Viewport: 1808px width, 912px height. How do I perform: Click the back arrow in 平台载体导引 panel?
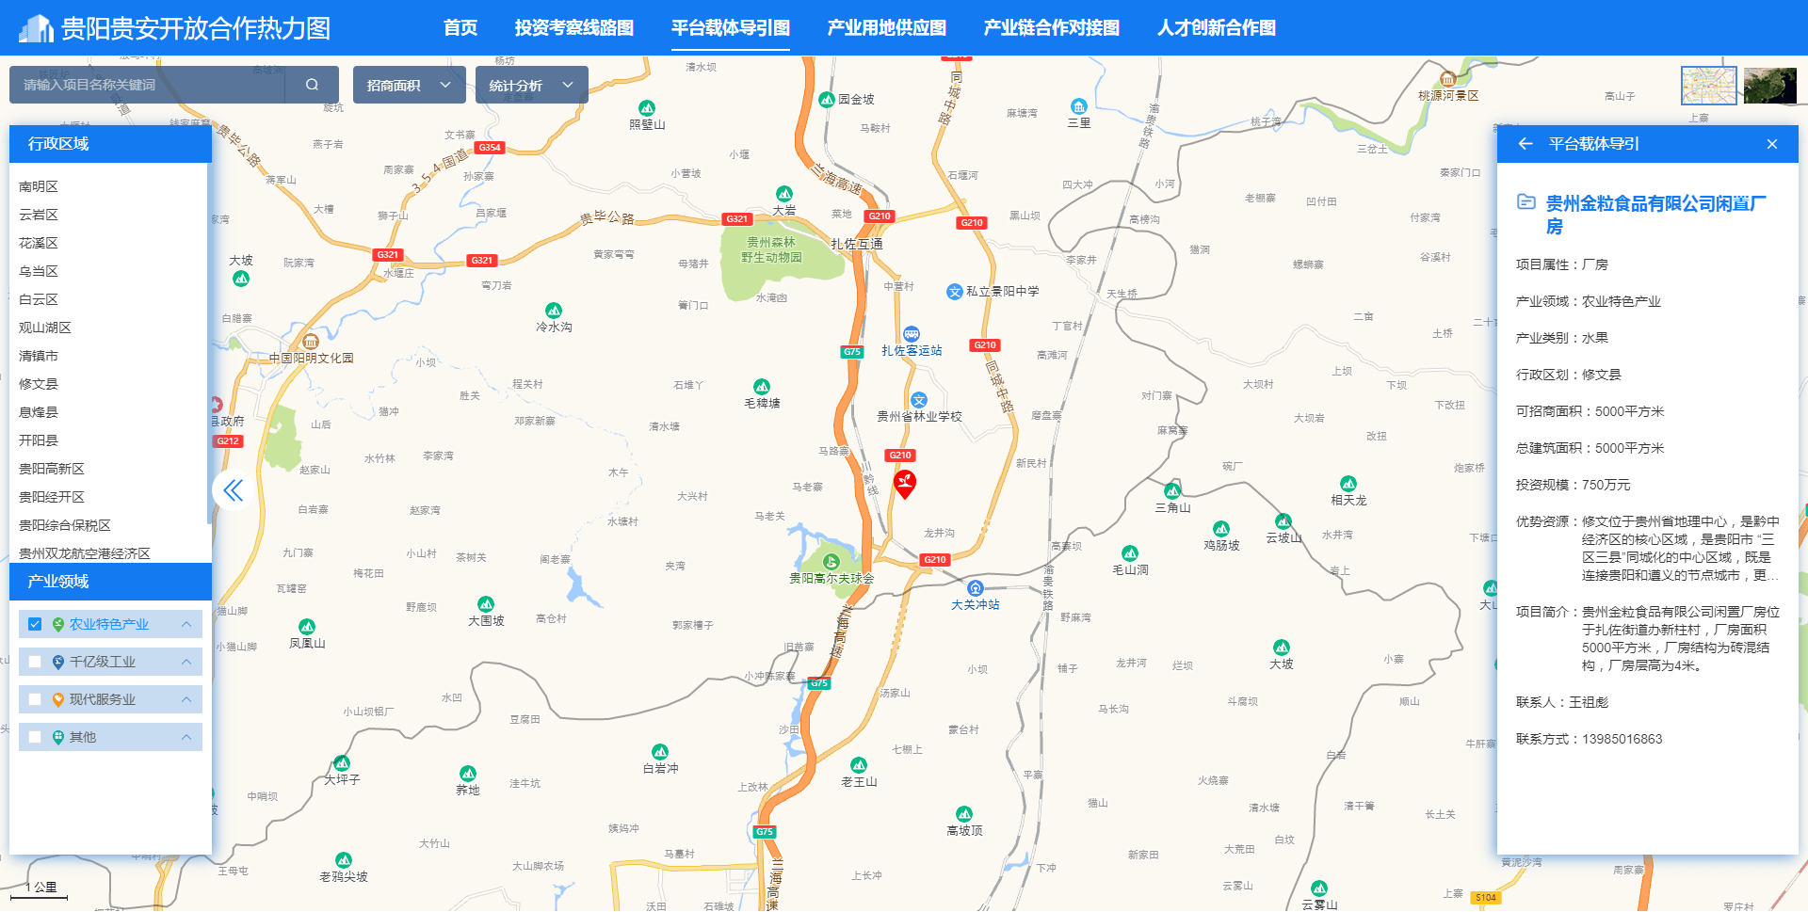[1525, 144]
